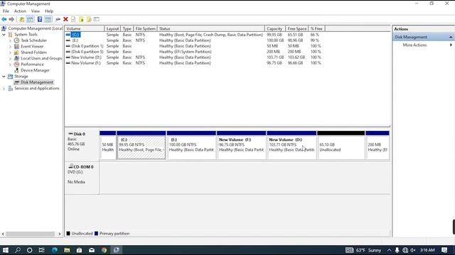The height and width of the screenshot is (255, 455).
Task: Select New Volume (F:) row in volume list
Action: click(194, 63)
